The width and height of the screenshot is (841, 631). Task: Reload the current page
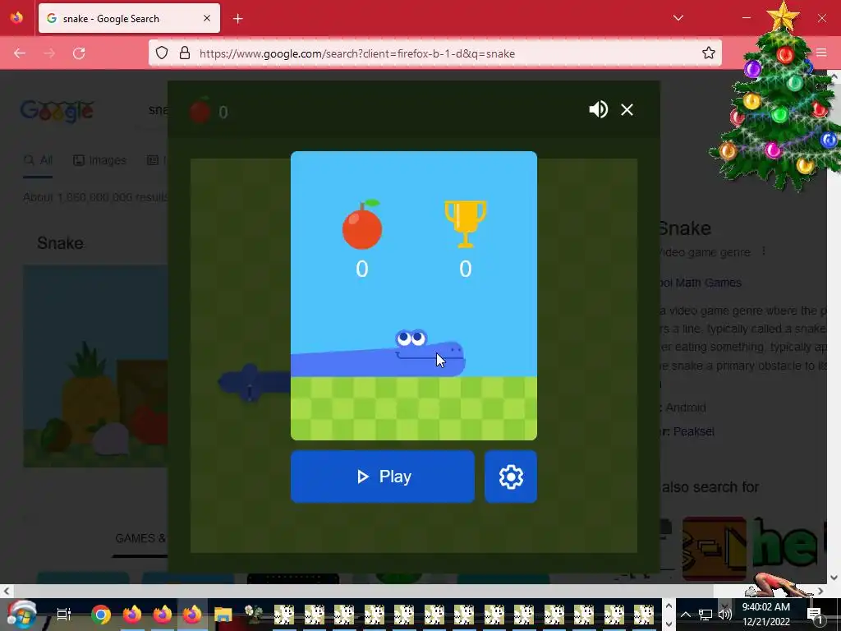pos(79,53)
